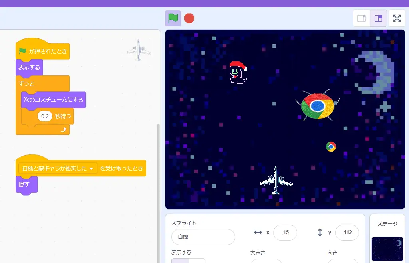Click the 'を受け取ったとき' receive hat block

pos(121,168)
